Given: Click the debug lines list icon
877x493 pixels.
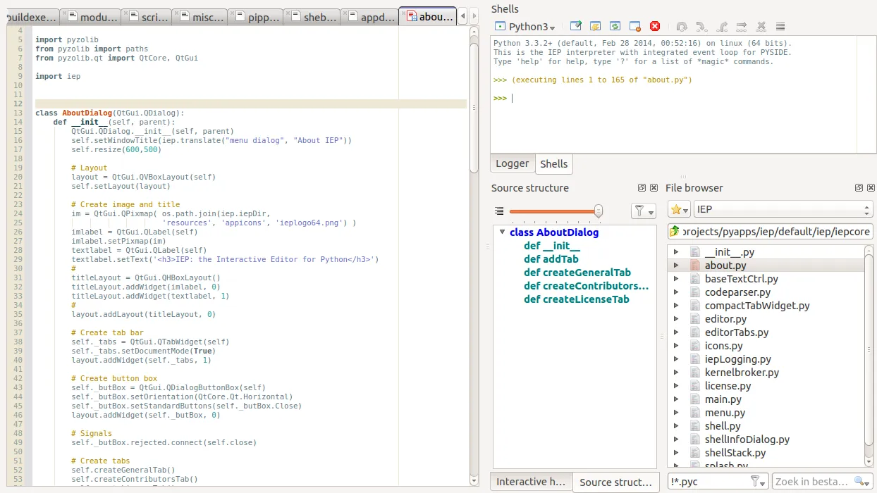Looking at the screenshot, I should (x=780, y=27).
